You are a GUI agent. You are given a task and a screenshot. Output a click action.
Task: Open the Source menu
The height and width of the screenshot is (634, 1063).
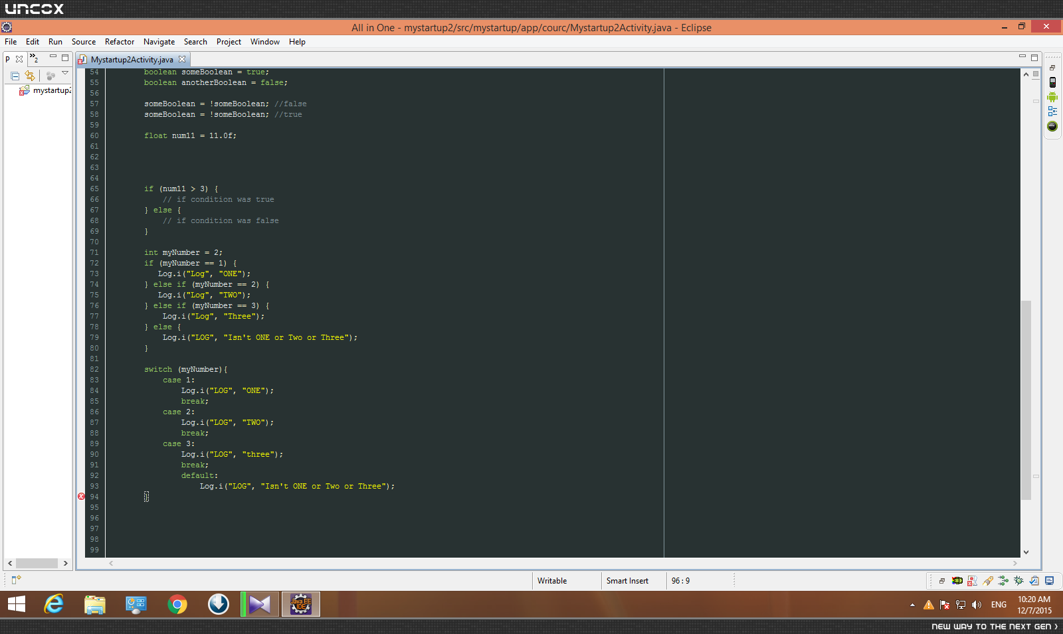point(84,42)
